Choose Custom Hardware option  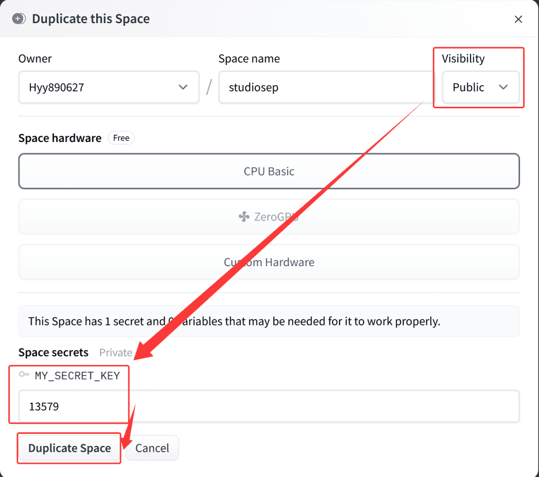click(x=269, y=262)
